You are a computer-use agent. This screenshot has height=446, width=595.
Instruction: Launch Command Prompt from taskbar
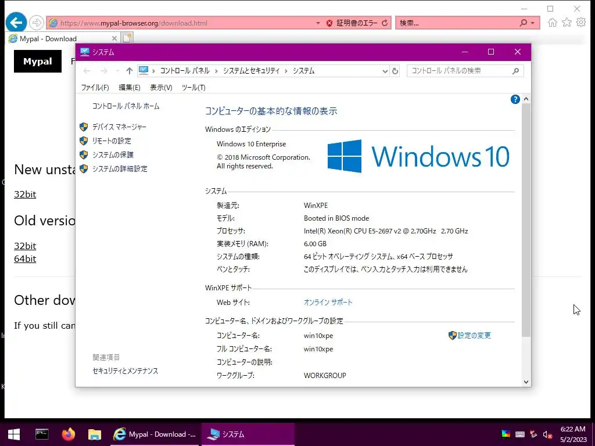[42, 434]
